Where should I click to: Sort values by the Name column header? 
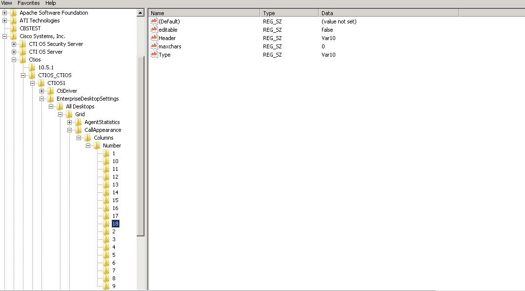[204, 13]
